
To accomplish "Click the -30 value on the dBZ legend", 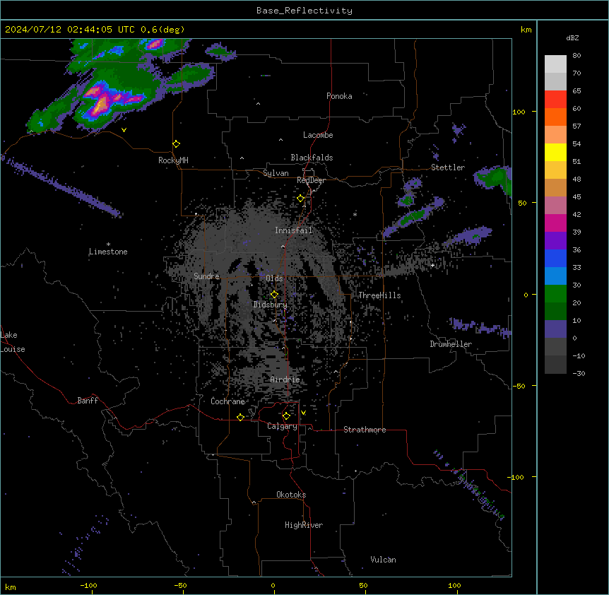I will (x=579, y=374).
